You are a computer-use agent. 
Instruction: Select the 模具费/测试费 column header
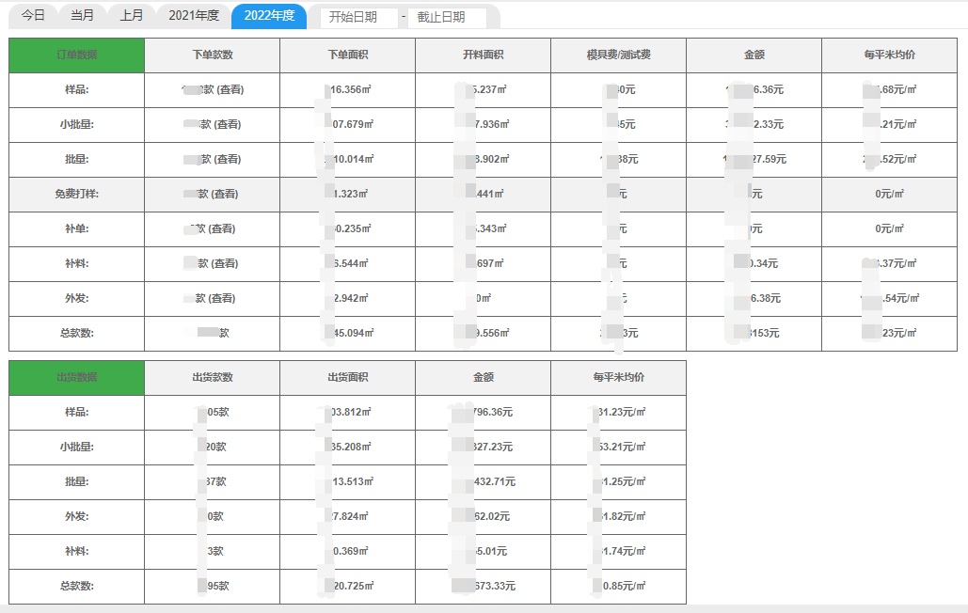(616, 55)
